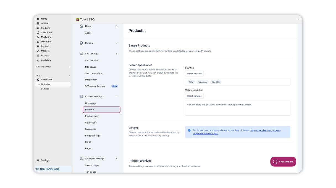Click the Beta badge next to SEO data migration
Viewport: 336px width, 188px height.
[x=115, y=86]
